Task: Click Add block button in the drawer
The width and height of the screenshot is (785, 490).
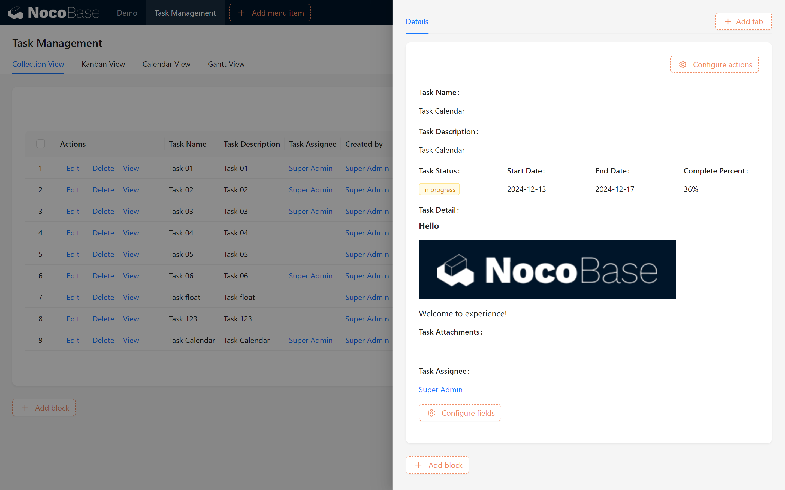Action: 437,465
